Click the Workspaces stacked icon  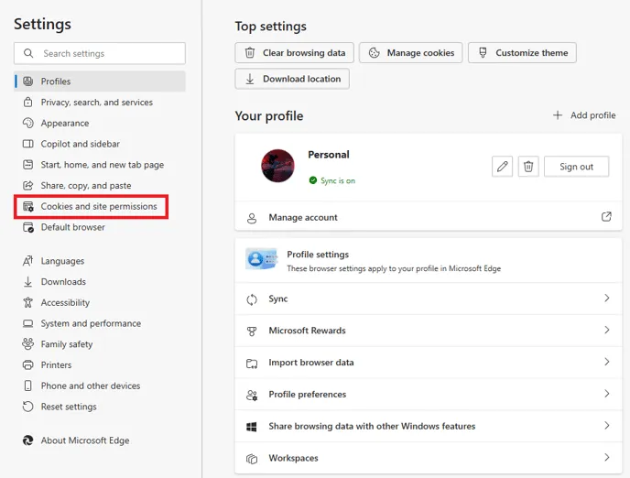(x=252, y=459)
